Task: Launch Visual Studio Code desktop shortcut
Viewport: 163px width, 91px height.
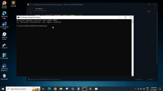Action: click(4, 26)
